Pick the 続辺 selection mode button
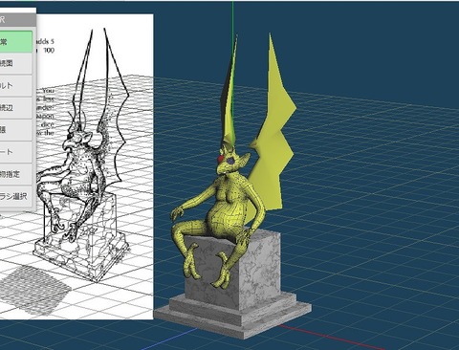The image size is (459, 350). (16, 108)
